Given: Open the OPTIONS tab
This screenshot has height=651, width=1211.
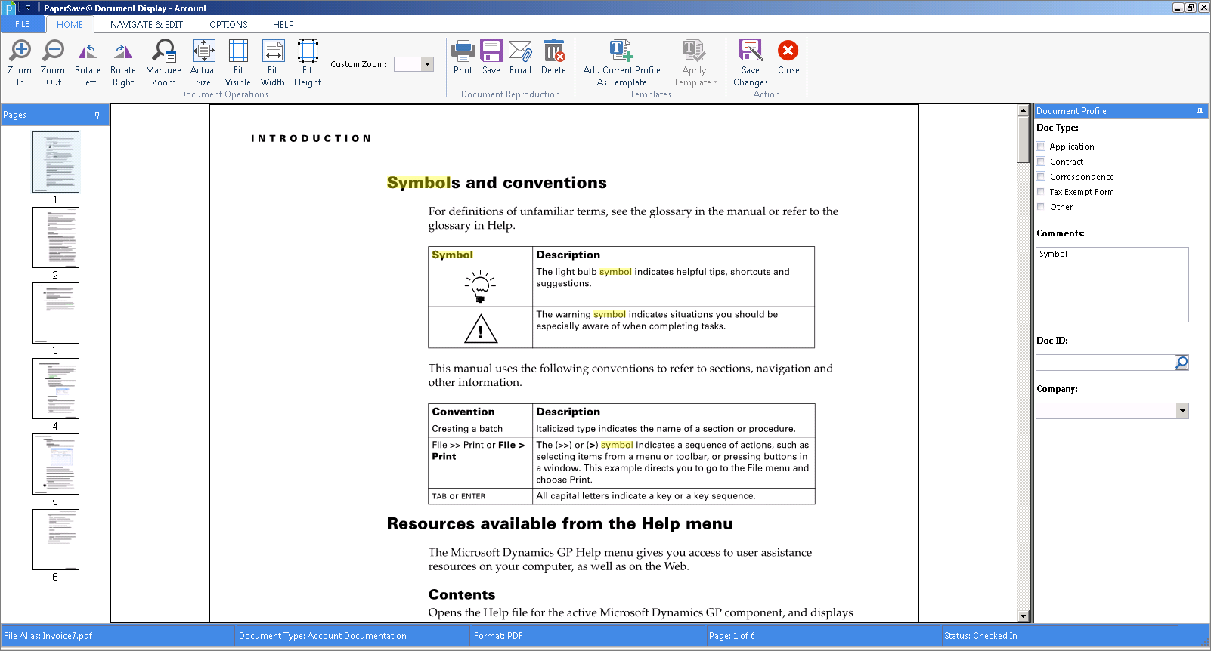Looking at the screenshot, I should pos(228,24).
